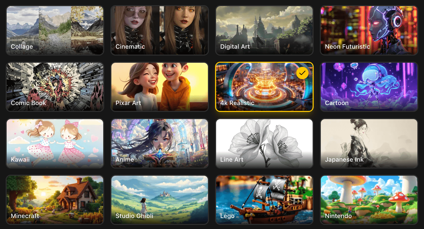Click the Studio Ghibli label text

point(134,216)
